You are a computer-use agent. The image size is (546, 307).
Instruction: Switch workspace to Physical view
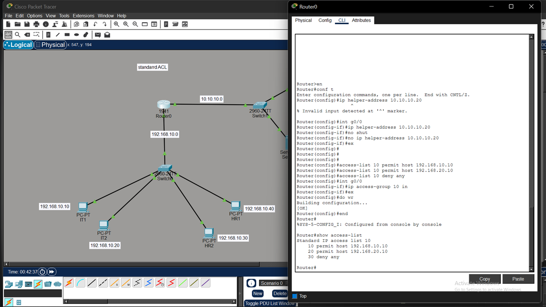[50, 45]
